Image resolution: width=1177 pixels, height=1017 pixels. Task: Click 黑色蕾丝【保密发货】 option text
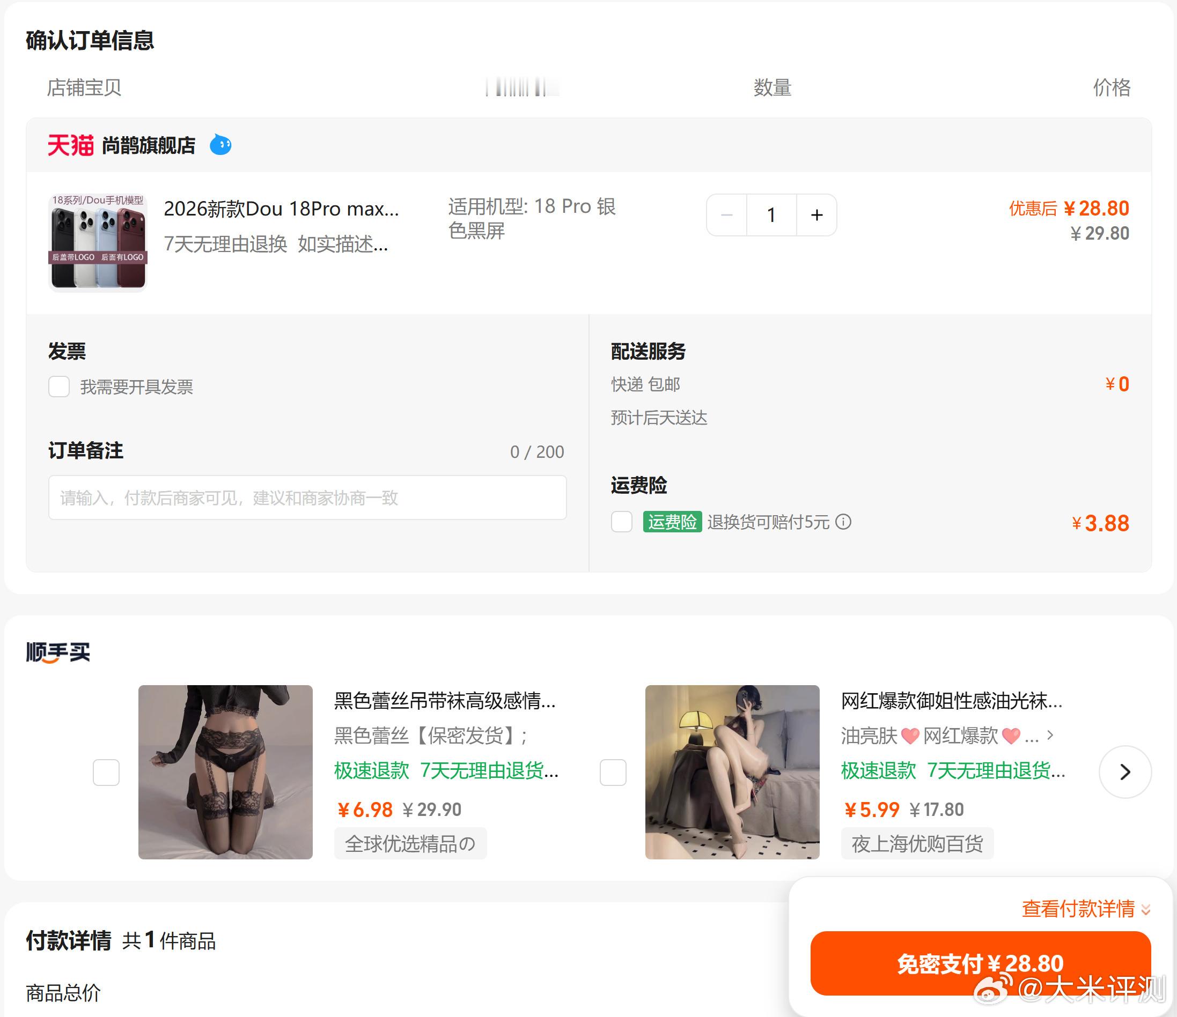431,736
